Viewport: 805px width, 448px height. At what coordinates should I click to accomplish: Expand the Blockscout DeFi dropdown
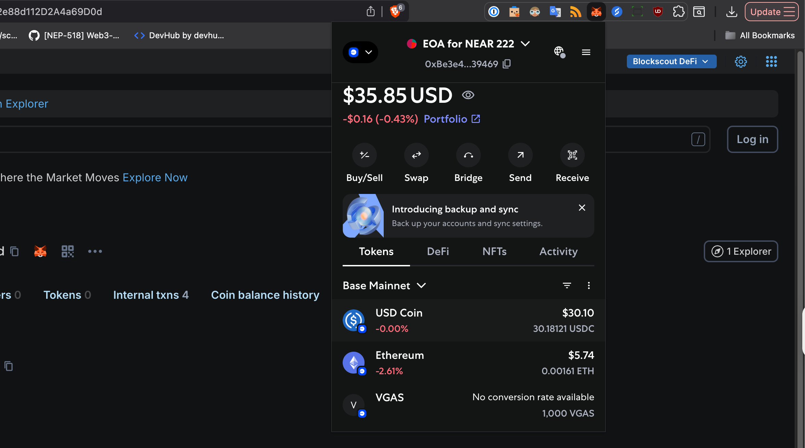point(671,61)
